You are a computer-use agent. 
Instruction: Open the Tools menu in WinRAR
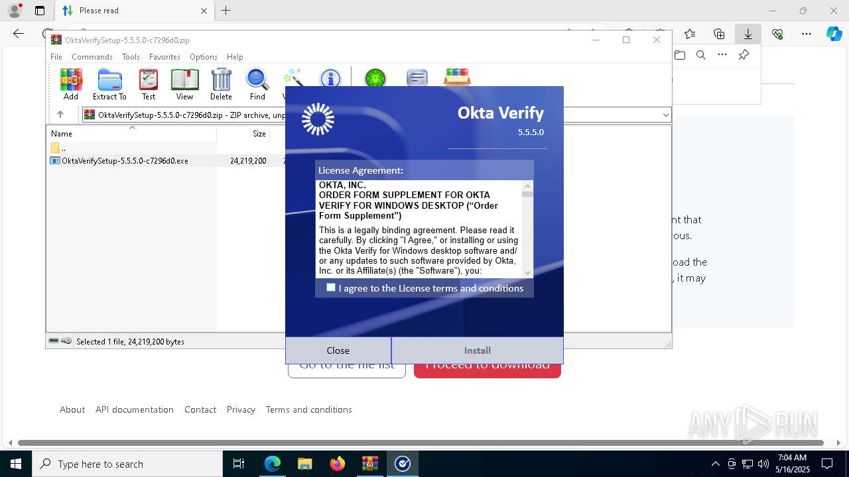(x=131, y=57)
